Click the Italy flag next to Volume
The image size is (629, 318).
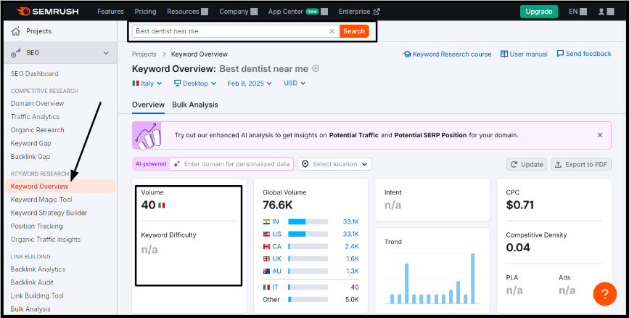(x=162, y=205)
